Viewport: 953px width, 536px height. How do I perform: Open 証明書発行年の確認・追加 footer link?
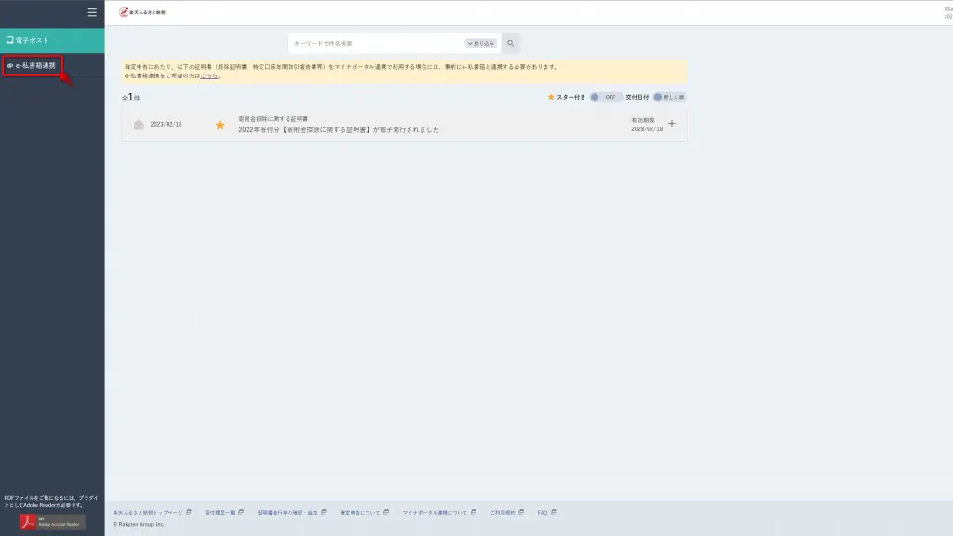288,512
